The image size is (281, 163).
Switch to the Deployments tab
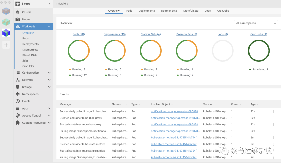146,11
